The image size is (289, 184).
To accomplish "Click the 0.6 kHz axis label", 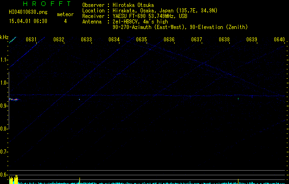I will [x=4, y=175].
